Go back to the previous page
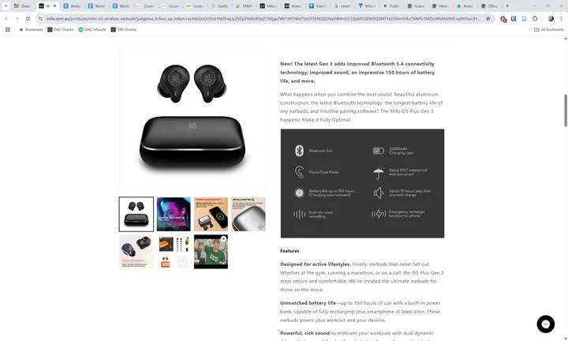This screenshot has width=568, height=341. click(x=6, y=18)
